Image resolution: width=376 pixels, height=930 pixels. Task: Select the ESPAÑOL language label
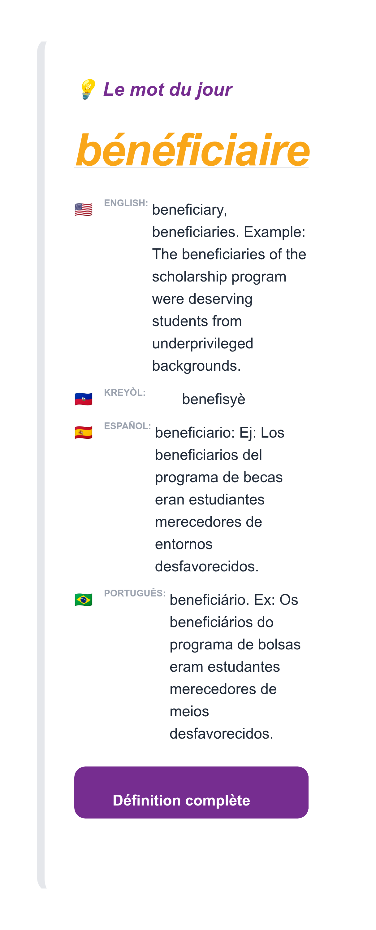[127, 426]
